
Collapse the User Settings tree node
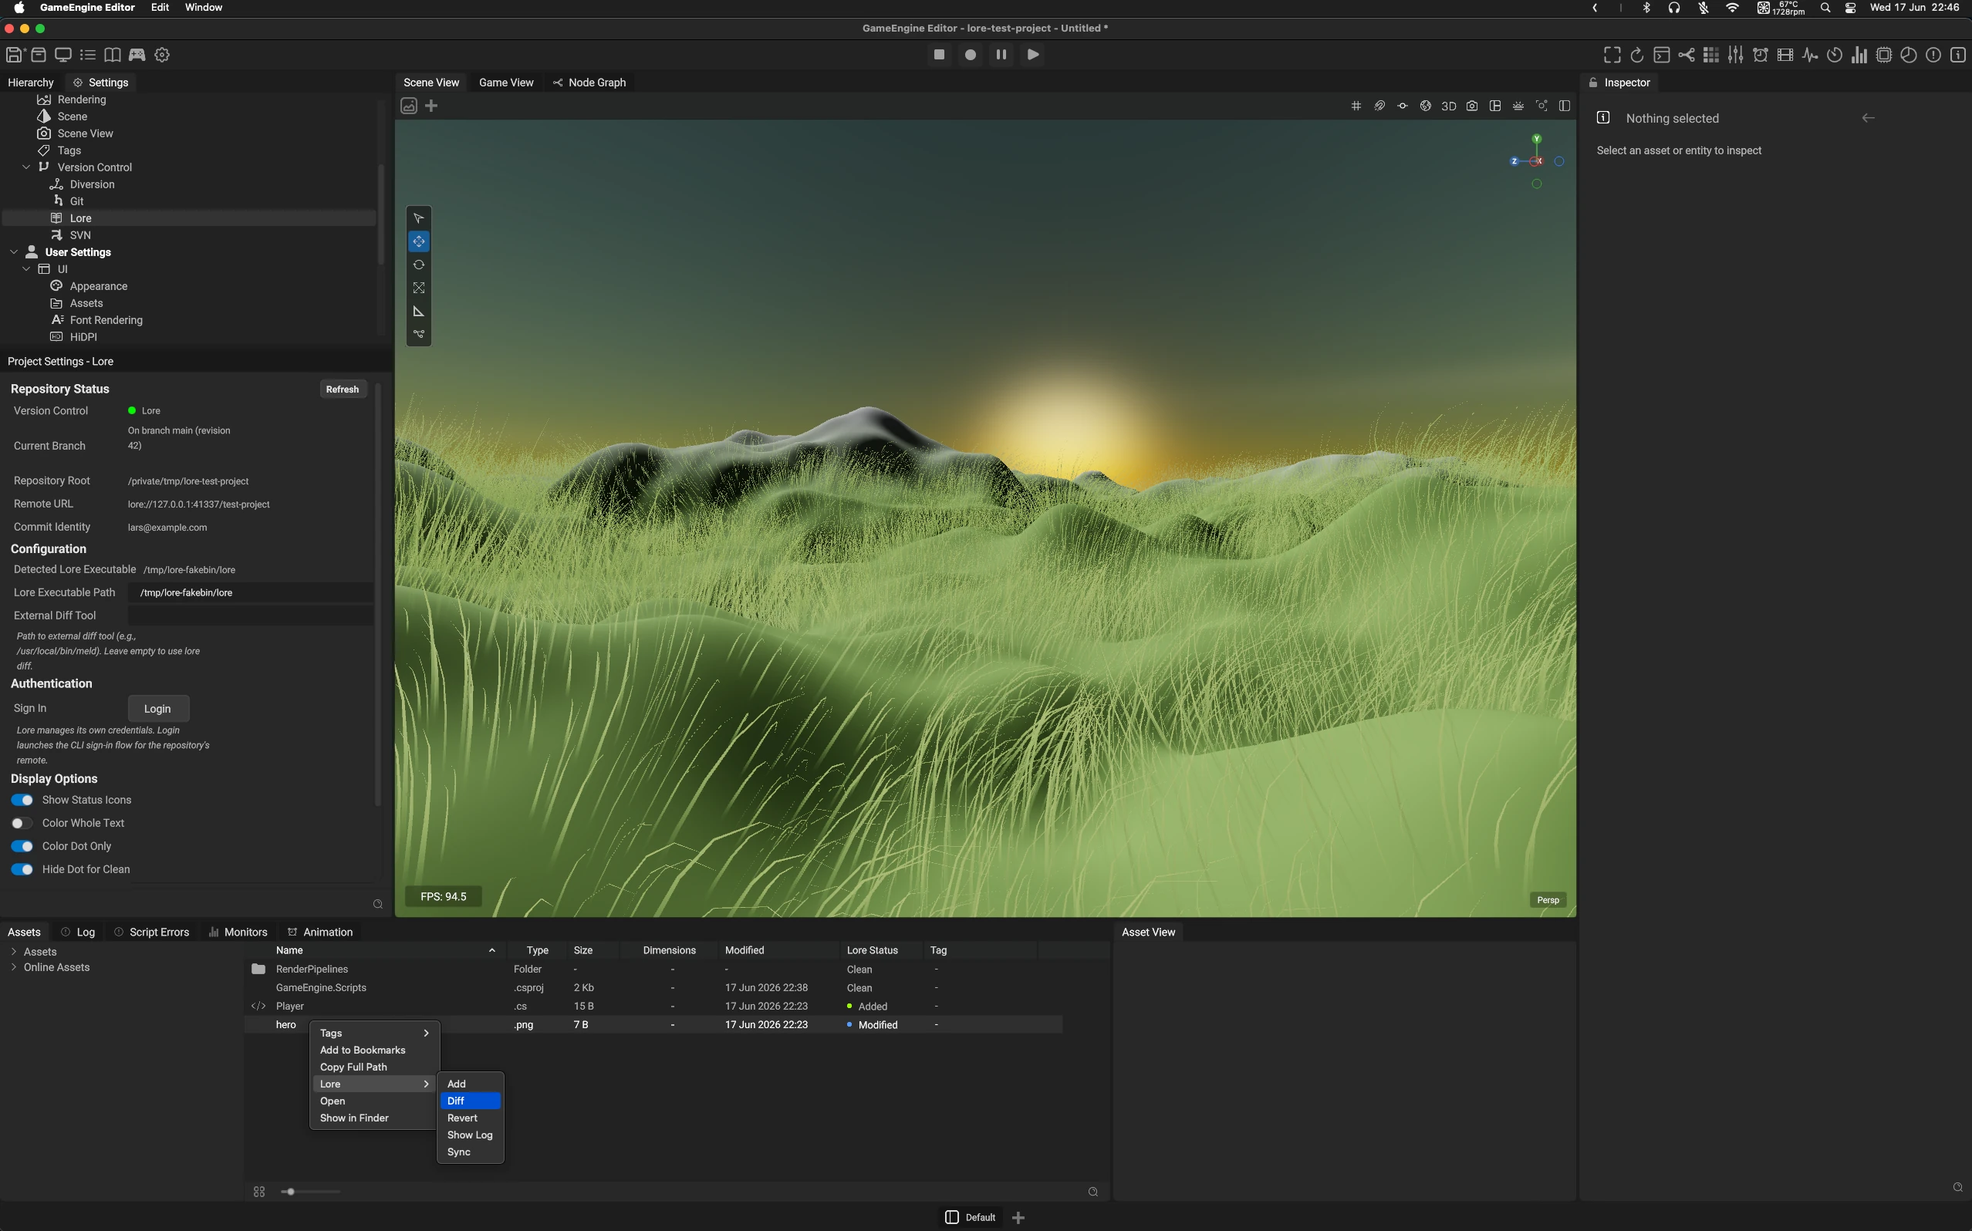click(x=14, y=252)
